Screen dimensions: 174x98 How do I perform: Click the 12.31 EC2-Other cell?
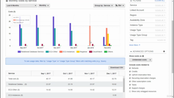114,90
